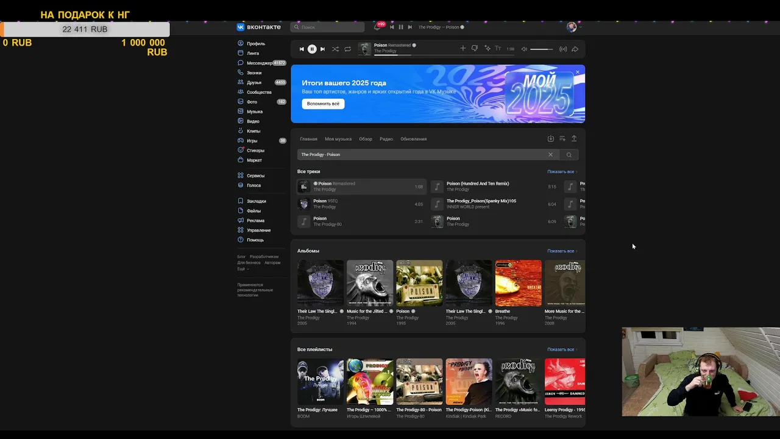Viewport: 780px width, 439px height.
Task: Open Реклама in sidebar
Action: pos(251,221)
